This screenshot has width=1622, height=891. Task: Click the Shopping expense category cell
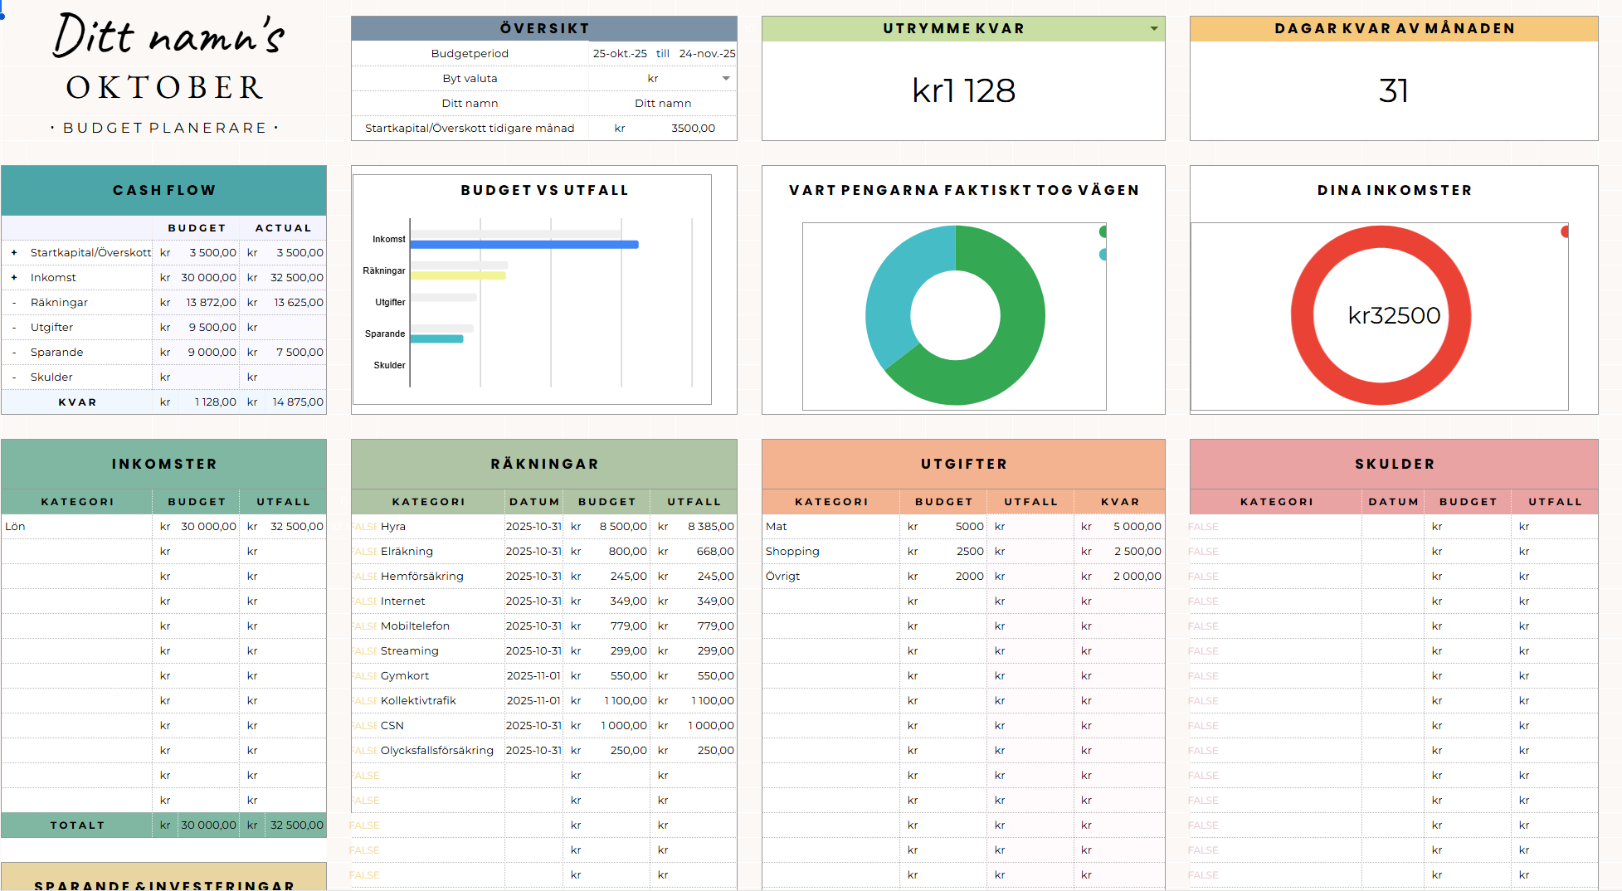pyautogui.click(x=830, y=552)
